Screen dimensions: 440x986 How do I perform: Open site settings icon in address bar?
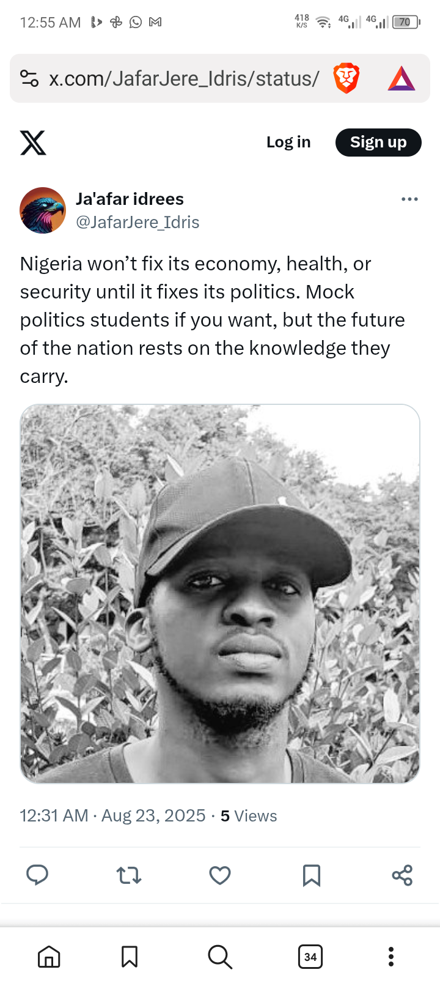(29, 78)
